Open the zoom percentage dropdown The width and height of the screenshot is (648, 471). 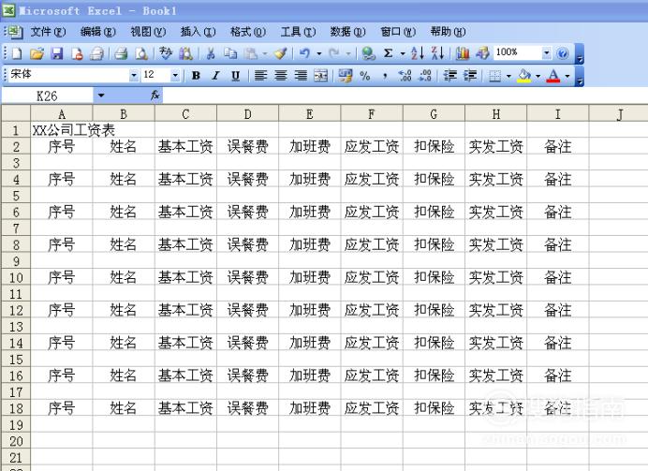click(x=546, y=53)
